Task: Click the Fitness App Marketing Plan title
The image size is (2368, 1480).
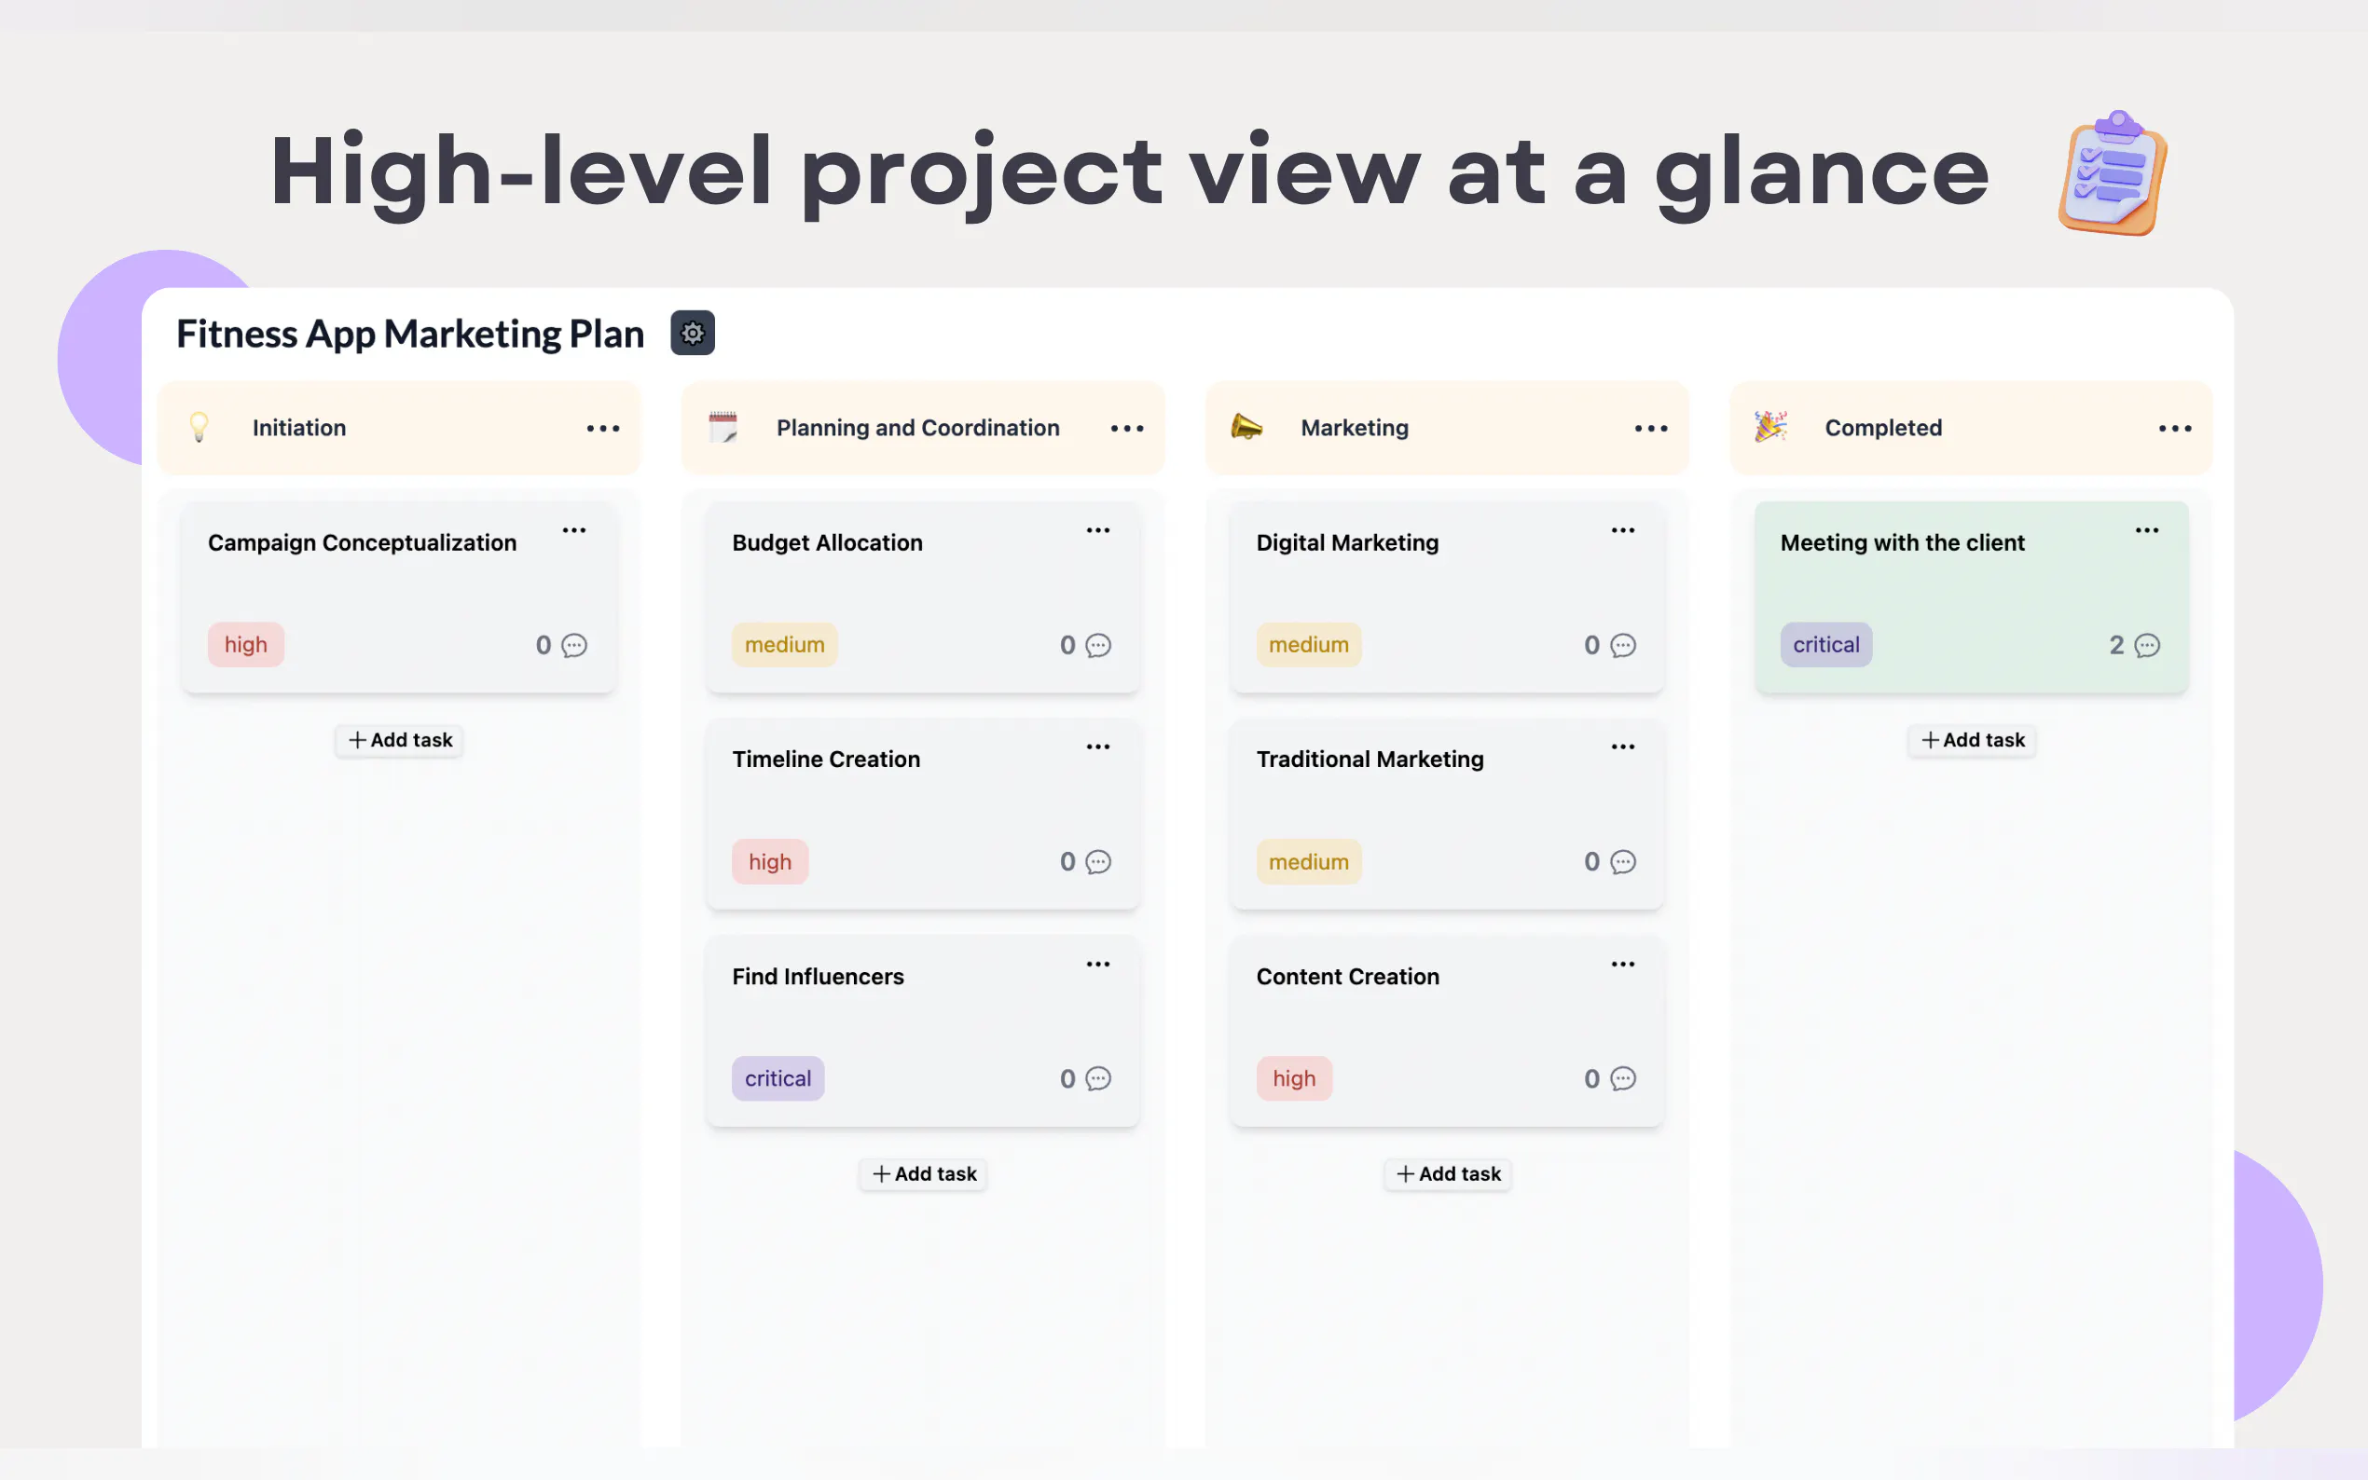Action: [410, 334]
